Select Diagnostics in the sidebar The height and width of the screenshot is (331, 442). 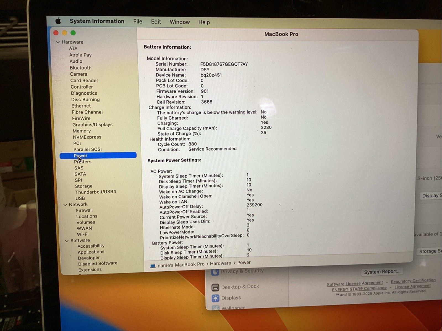pos(84,93)
